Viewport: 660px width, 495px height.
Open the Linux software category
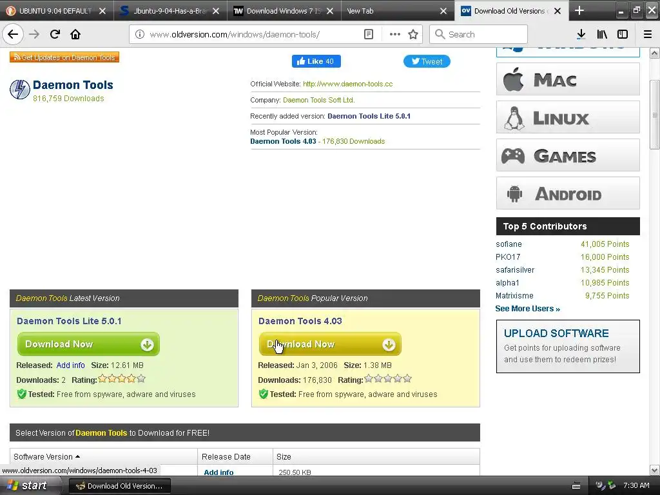(x=568, y=117)
